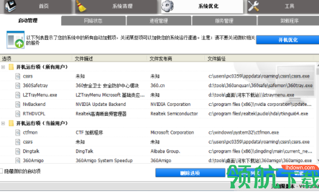The width and height of the screenshot is (319, 192).
Task: Switch to the 系统清理 tab
Action: tap(116, 6)
